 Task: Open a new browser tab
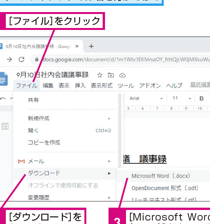coord(91,46)
